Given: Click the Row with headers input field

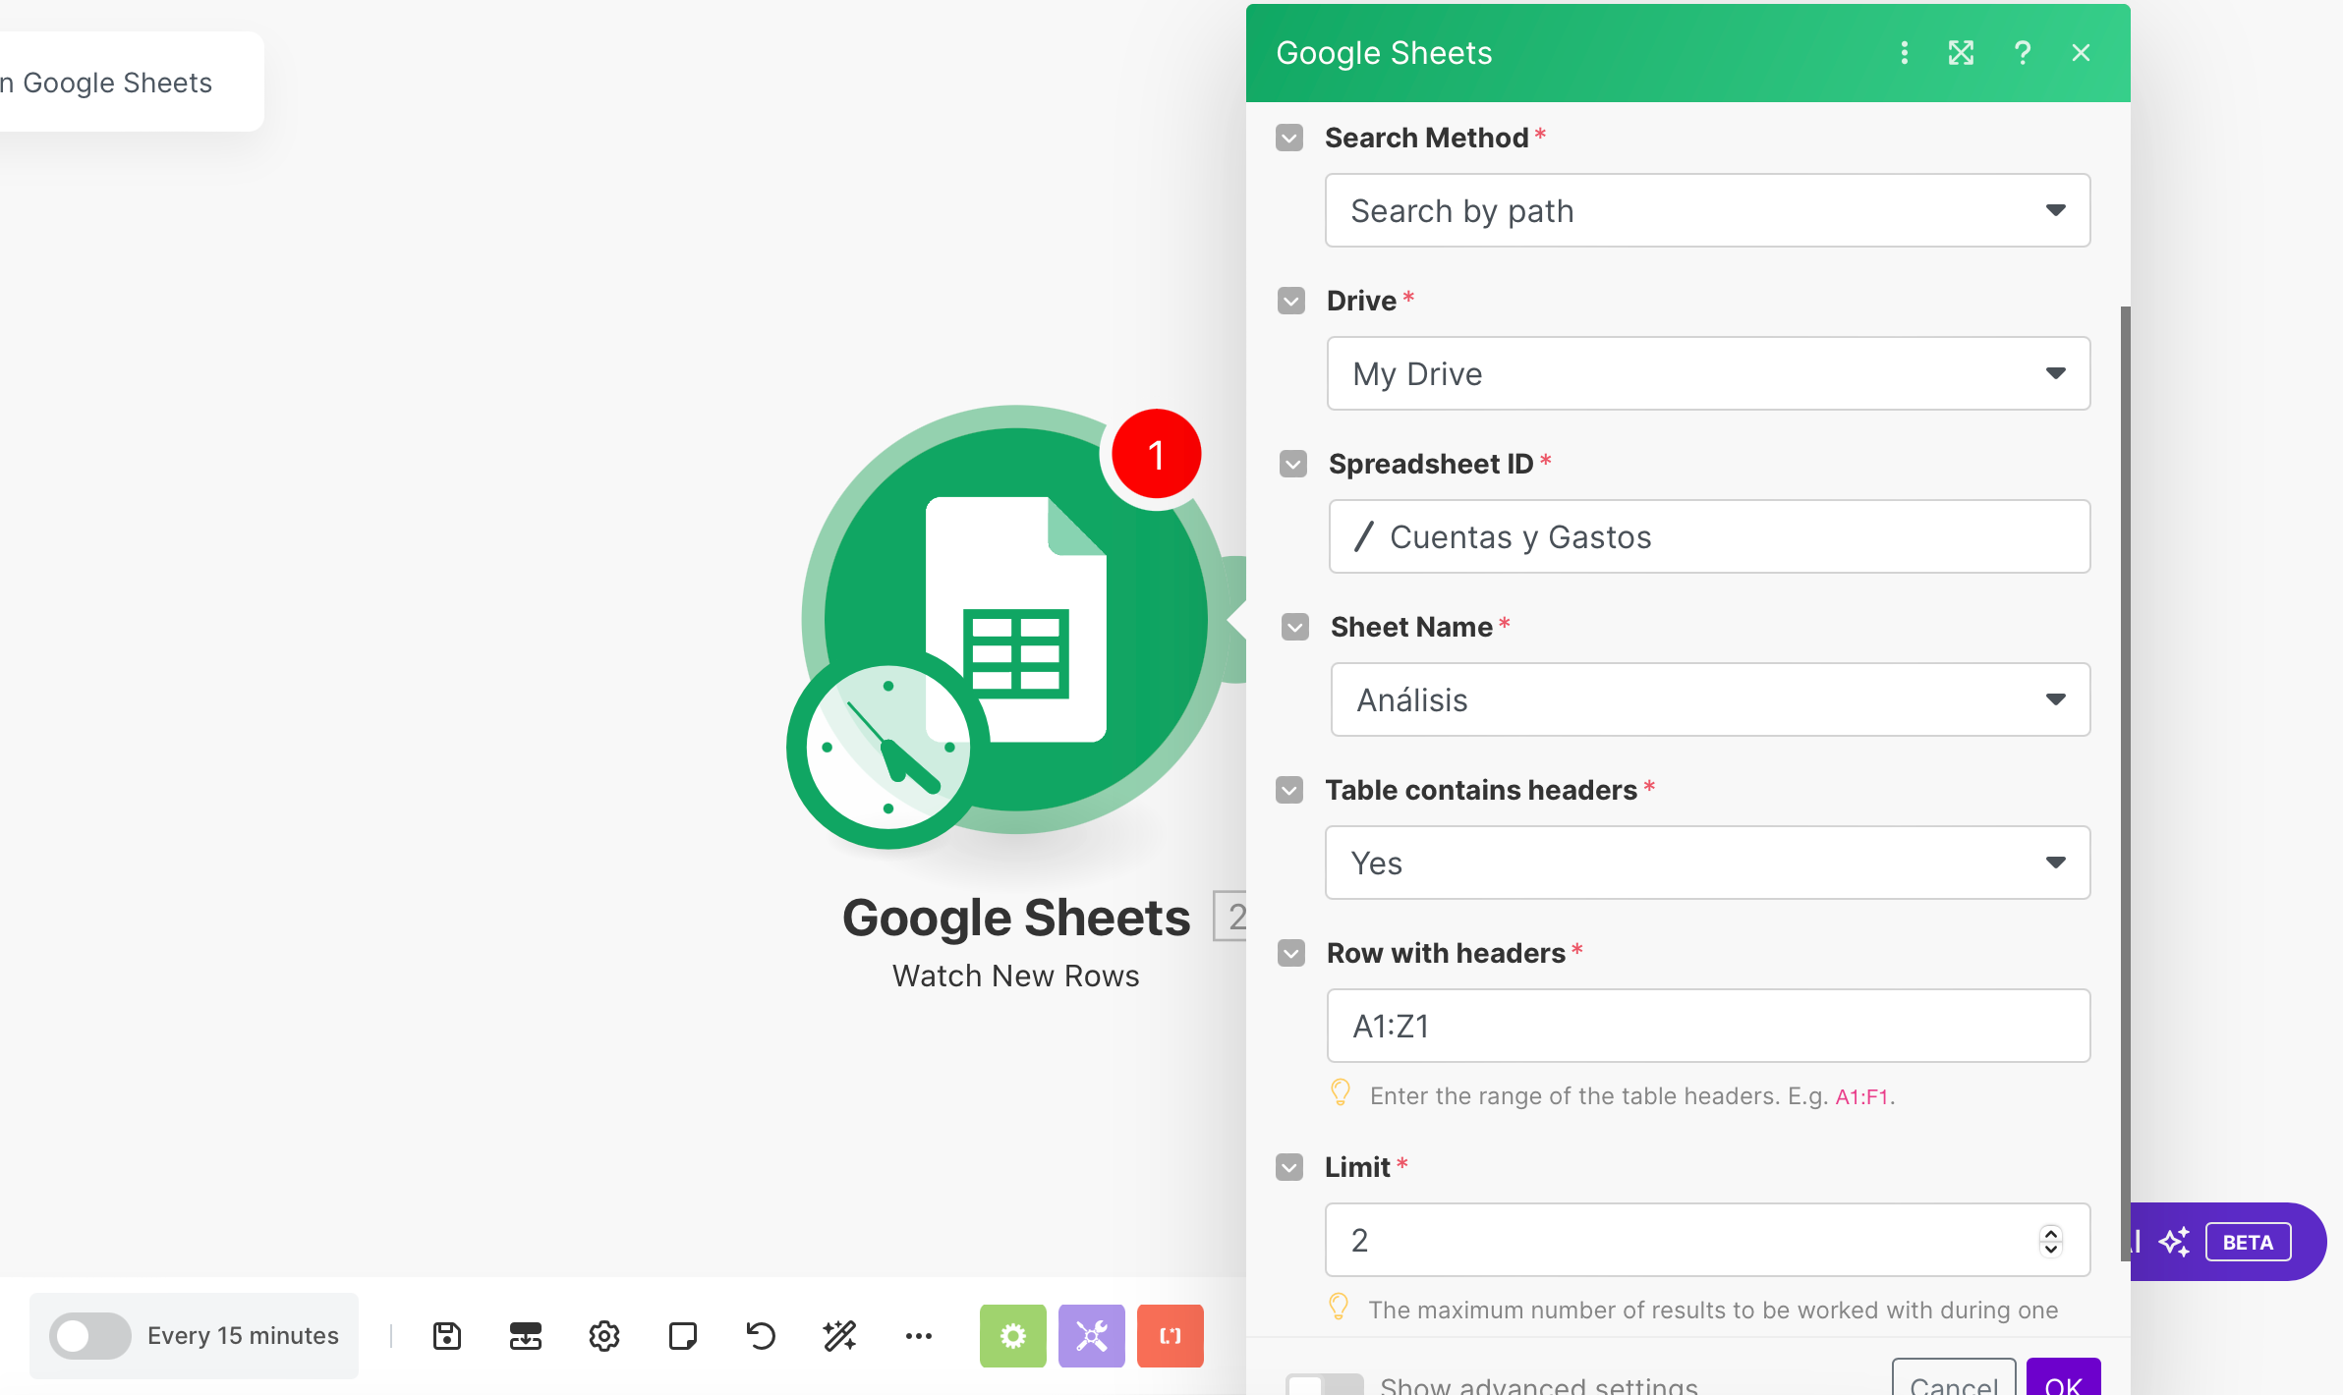Looking at the screenshot, I should tap(1707, 1026).
